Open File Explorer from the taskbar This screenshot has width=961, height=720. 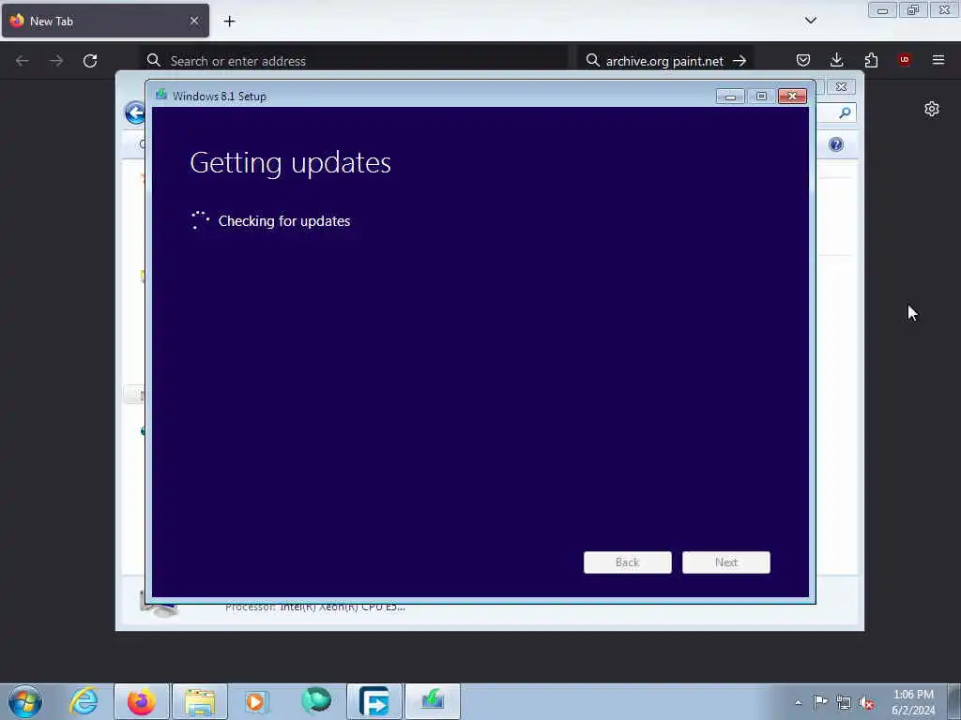point(200,701)
